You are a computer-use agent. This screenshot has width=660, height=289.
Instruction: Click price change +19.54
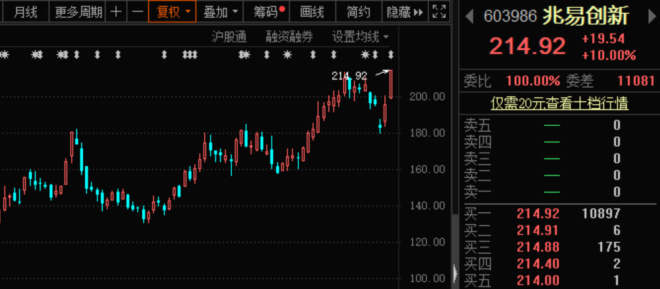[603, 39]
